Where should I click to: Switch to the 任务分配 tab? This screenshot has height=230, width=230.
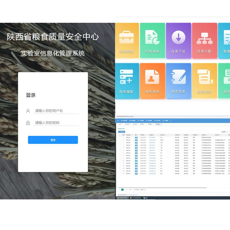(135, 124)
